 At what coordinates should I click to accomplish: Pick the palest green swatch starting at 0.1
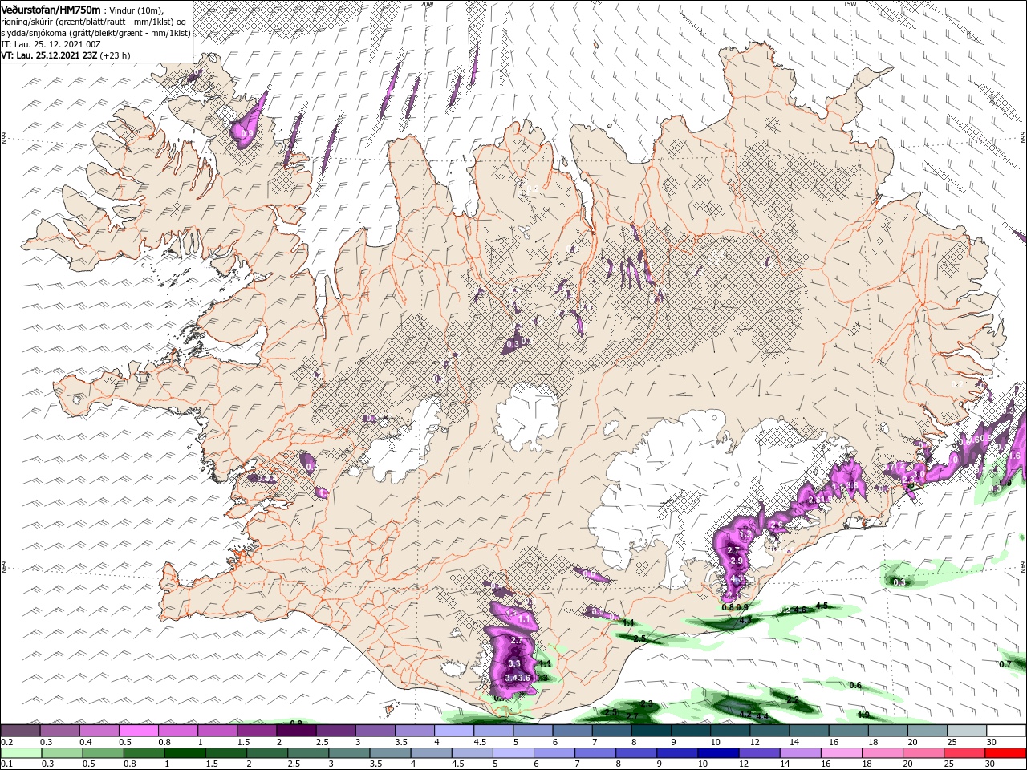click(x=21, y=753)
